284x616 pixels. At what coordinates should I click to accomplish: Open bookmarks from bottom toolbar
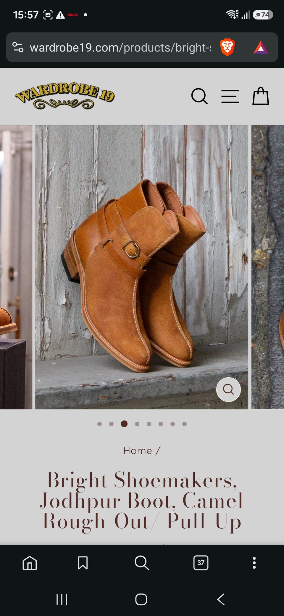tap(83, 563)
